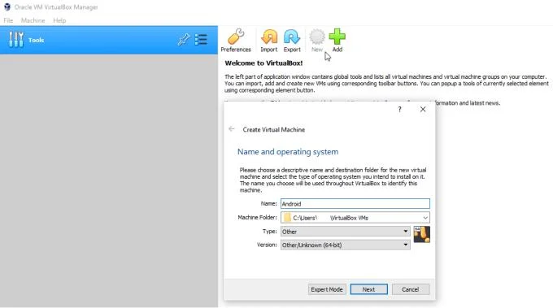
Task: Close the Create Virtual Machine dialog
Action: coord(423,109)
